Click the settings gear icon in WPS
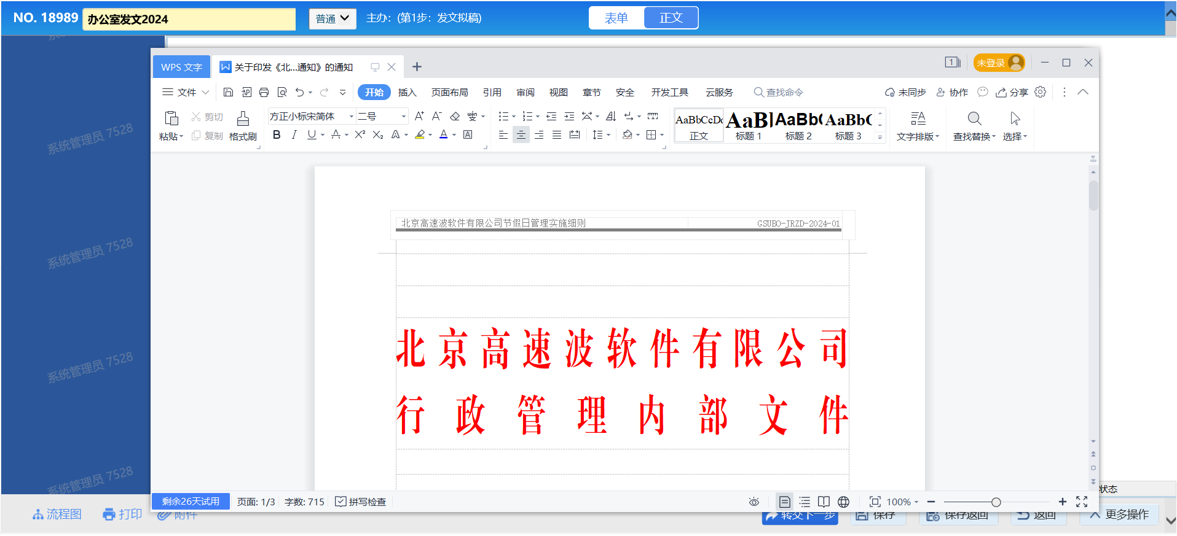1177x536 pixels. (1040, 92)
